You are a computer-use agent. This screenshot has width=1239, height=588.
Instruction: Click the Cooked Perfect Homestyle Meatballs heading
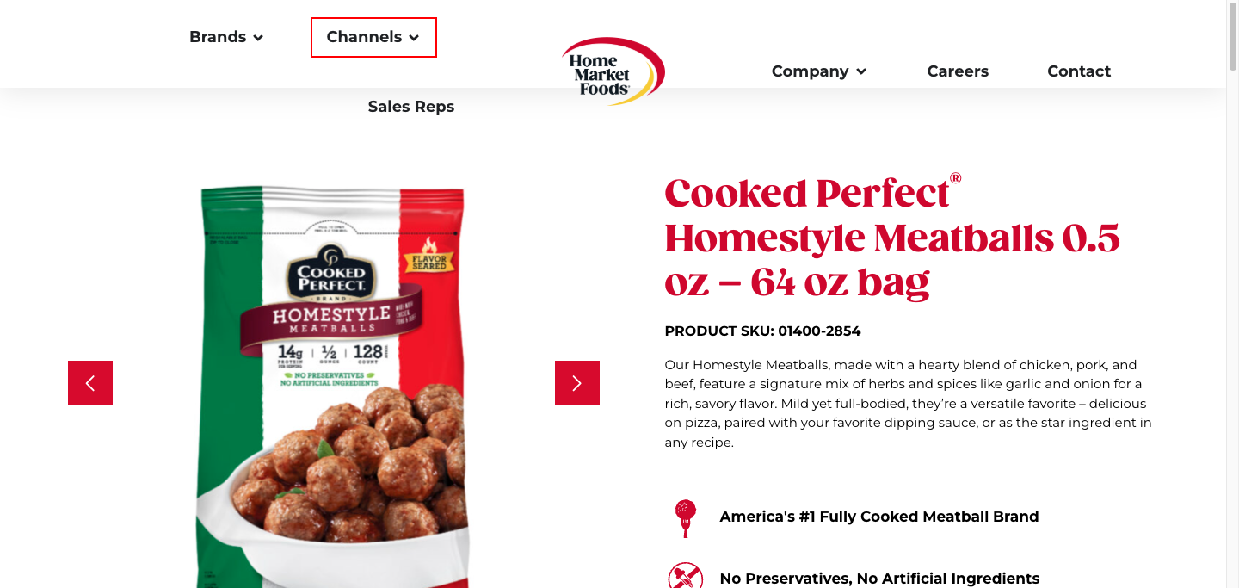pyautogui.click(x=892, y=237)
